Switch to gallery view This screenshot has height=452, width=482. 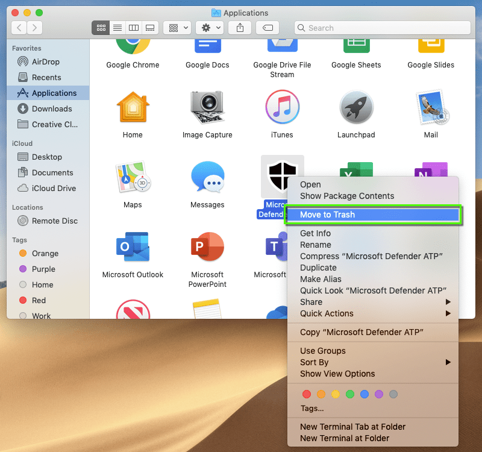click(x=149, y=28)
